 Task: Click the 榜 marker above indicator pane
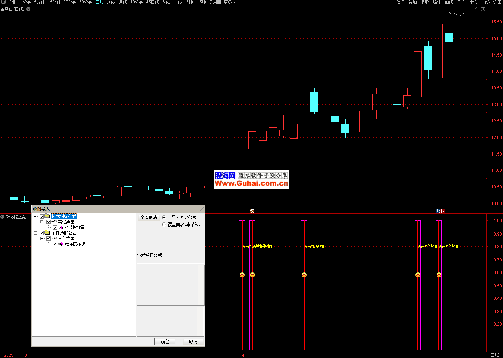[252, 211]
